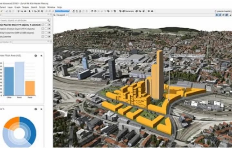Open the Help menu

59,7
